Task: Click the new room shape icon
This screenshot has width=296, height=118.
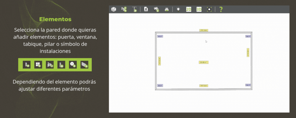Action: click(x=114, y=9)
